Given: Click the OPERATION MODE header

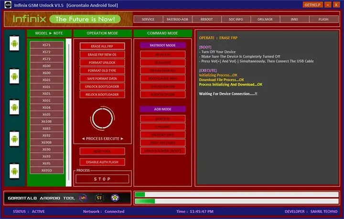Looking at the screenshot, I should [102, 33].
